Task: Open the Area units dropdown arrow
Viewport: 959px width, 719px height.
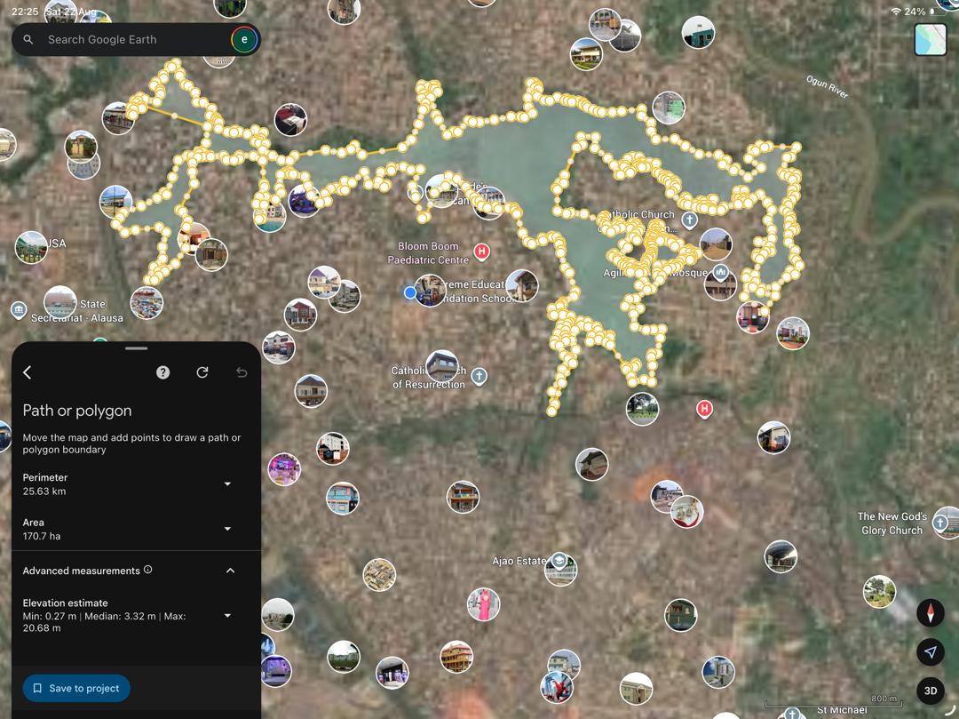Action: (227, 529)
